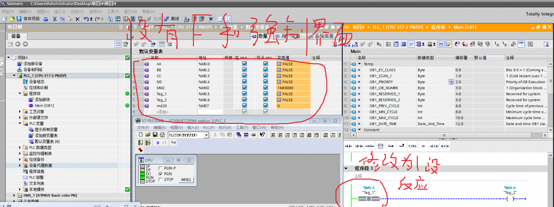Collapse the PLC 变量 tree node
554x207 pixels.
click(x=20, y=123)
